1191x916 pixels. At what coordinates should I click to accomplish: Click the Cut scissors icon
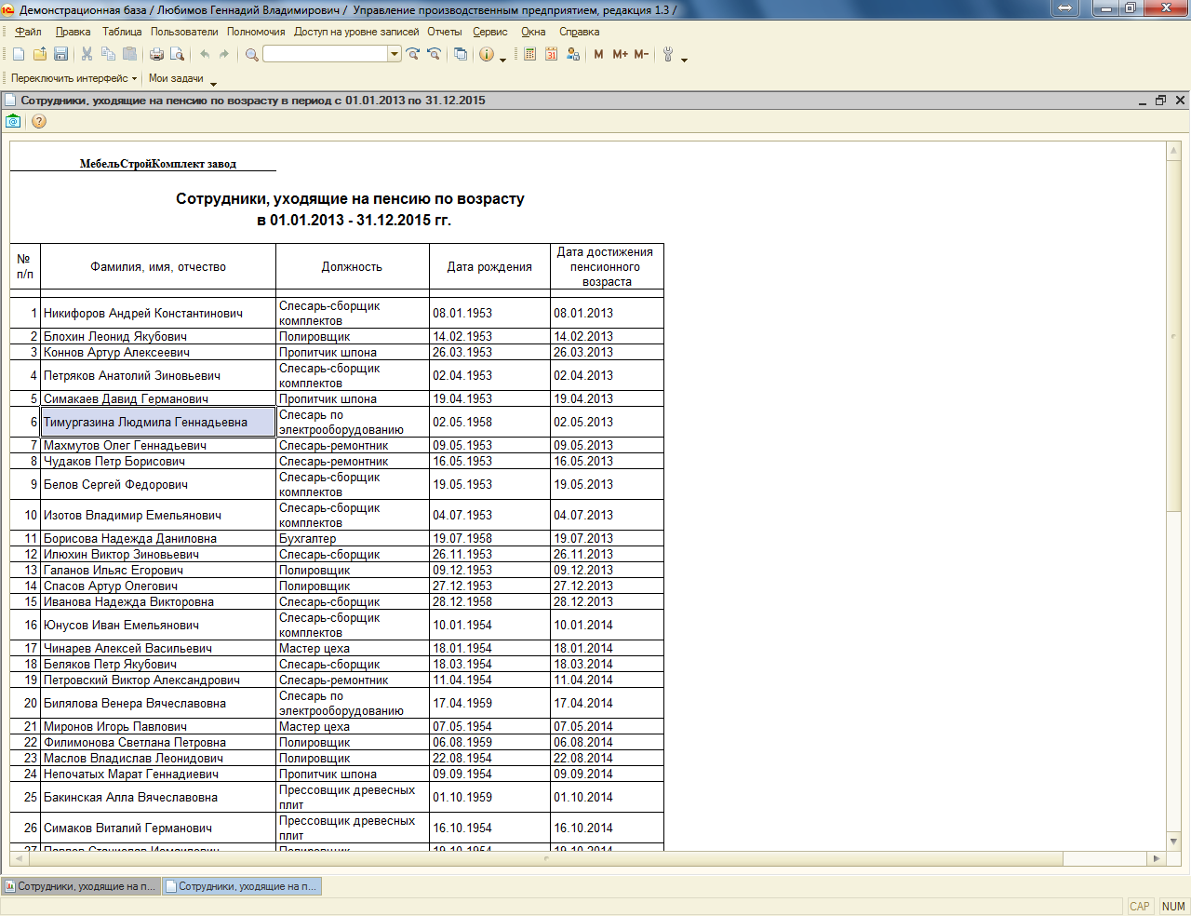click(x=87, y=55)
